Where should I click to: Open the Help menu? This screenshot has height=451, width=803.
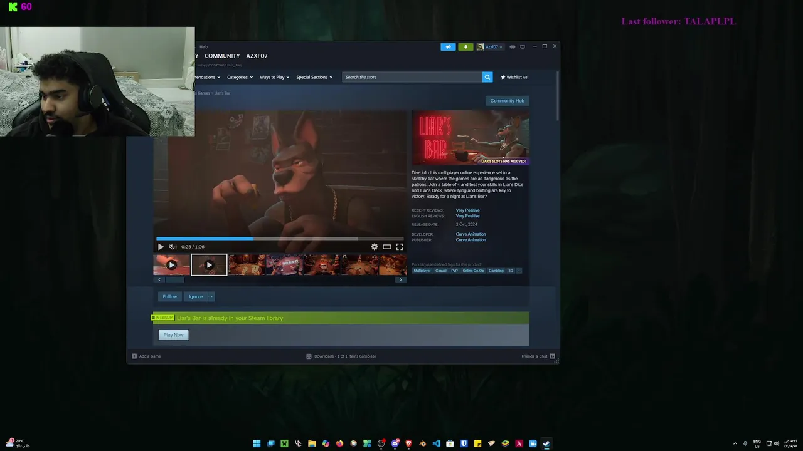(x=203, y=47)
